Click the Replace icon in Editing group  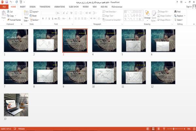pyautogui.click(x=175, y=16)
